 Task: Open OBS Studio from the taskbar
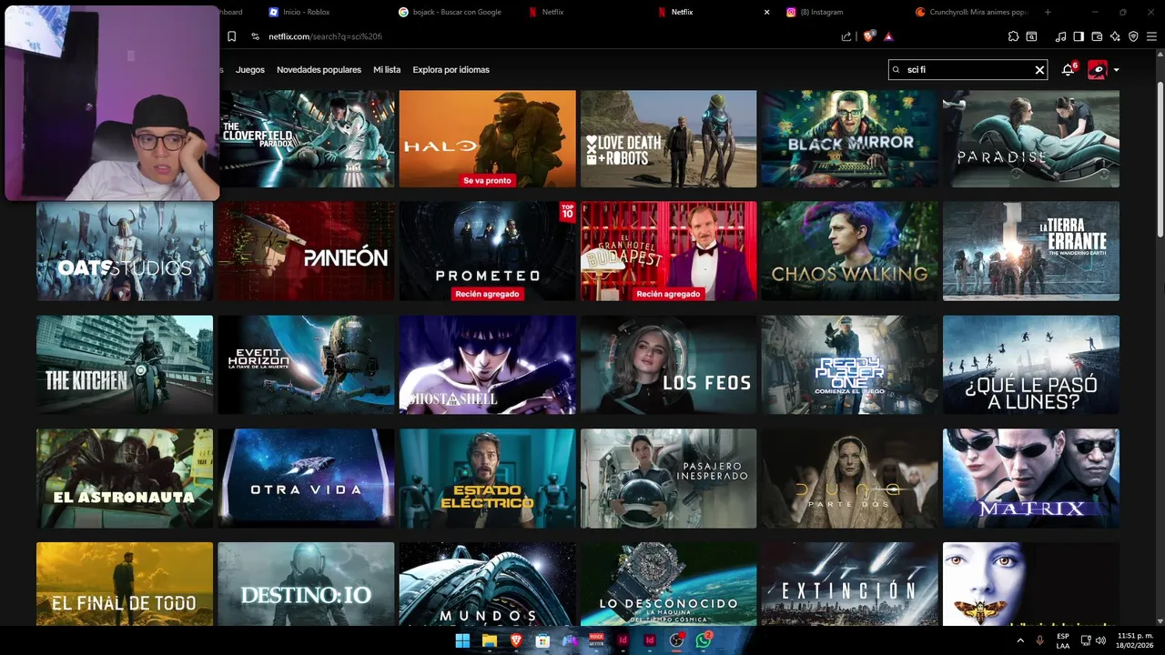pos(676,640)
